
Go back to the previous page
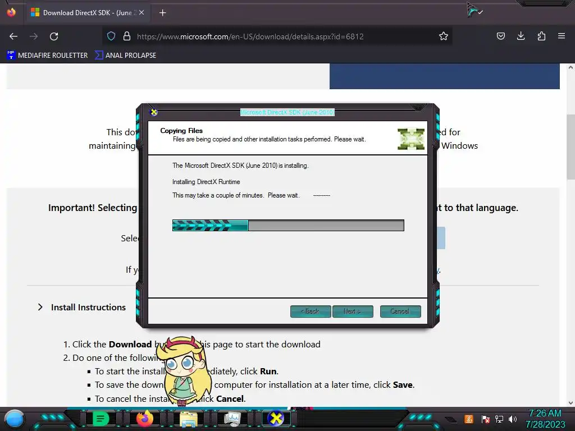(13, 36)
